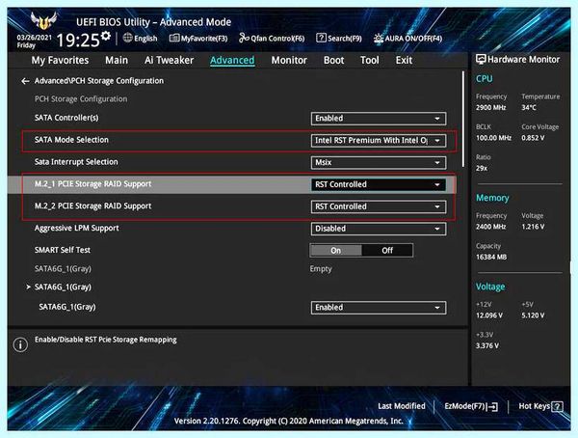Switch to EzMode(F7)
The height and width of the screenshot is (438, 578).
pos(471,406)
